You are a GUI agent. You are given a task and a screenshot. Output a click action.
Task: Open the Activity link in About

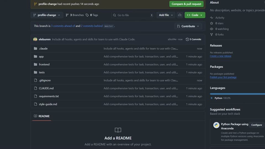220,18
